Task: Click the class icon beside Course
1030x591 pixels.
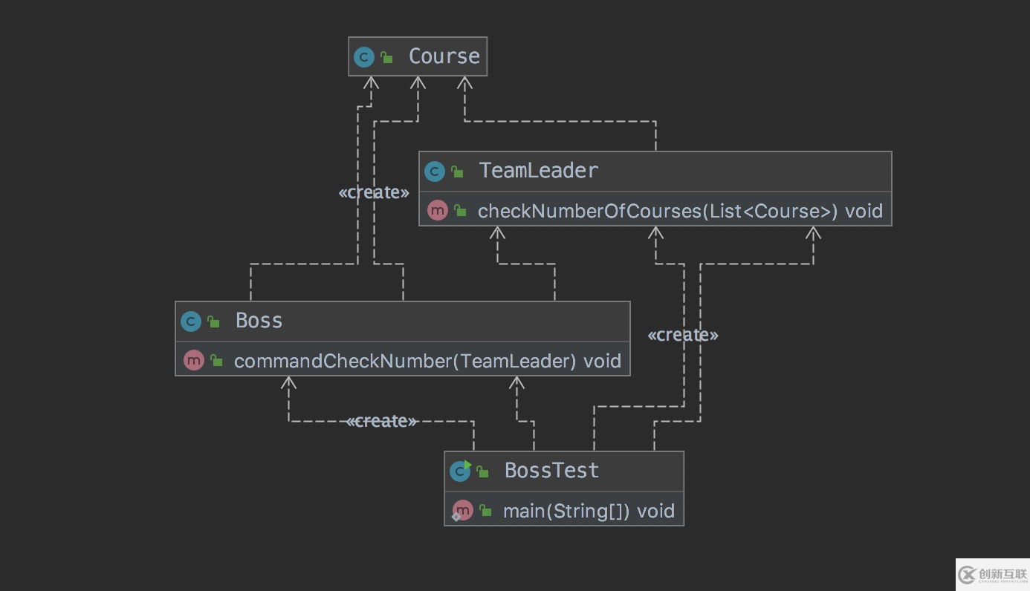Action: pyautogui.click(x=363, y=57)
